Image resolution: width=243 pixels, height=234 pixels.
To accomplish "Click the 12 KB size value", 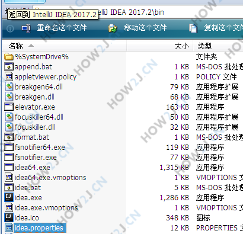I will [180, 228].
